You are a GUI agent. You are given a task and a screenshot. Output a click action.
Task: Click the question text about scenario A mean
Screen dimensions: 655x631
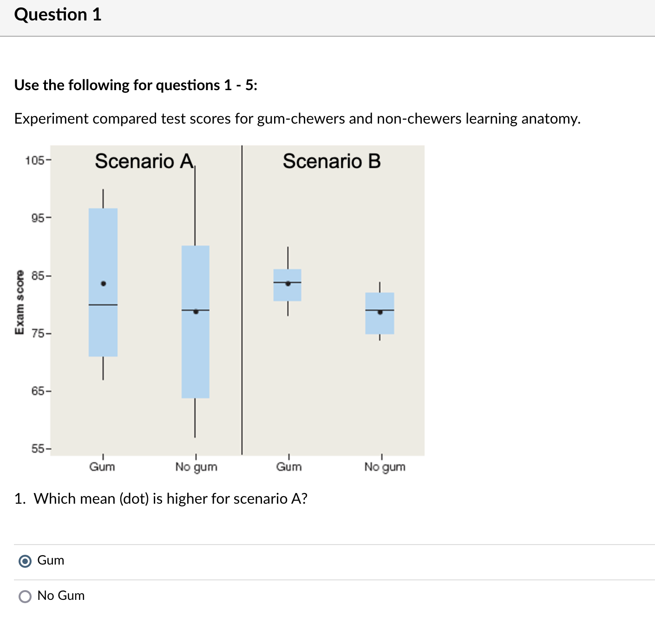(x=161, y=499)
